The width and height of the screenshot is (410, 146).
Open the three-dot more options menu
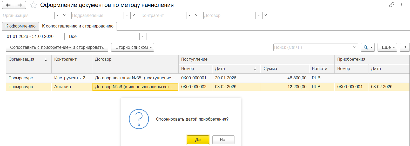coord(401,5)
